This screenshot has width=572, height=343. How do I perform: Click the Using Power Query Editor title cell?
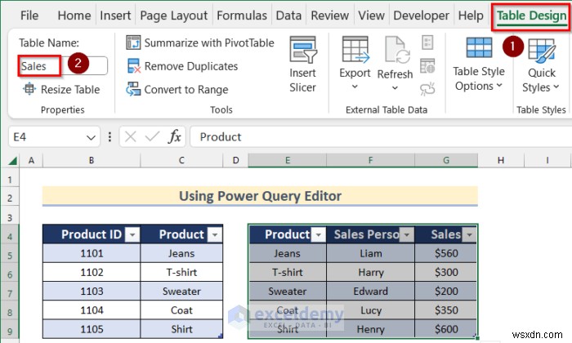[260, 196]
